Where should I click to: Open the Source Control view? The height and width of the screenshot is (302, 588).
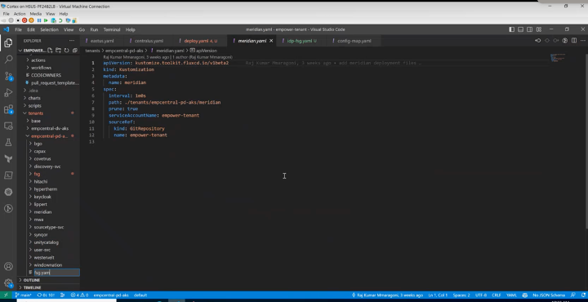point(8,76)
